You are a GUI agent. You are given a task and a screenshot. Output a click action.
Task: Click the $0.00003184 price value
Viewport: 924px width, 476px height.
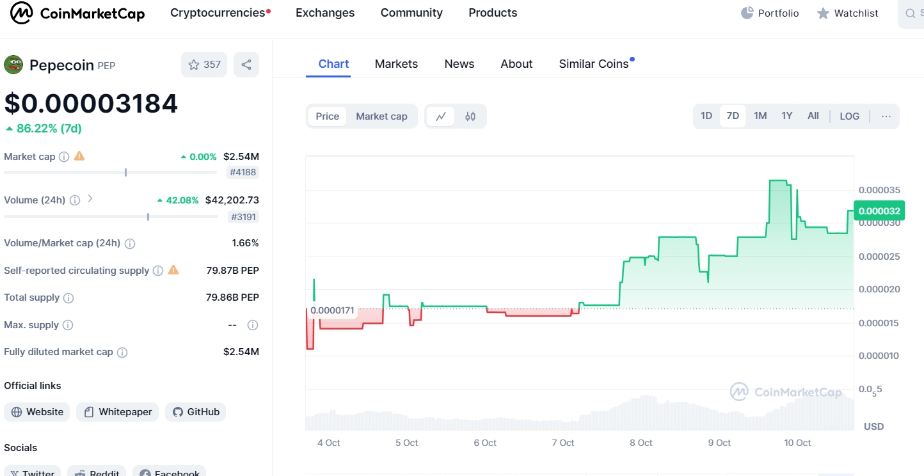[91, 104]
